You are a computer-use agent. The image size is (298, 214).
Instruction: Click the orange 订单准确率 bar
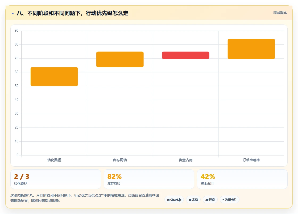pos(251,49)
